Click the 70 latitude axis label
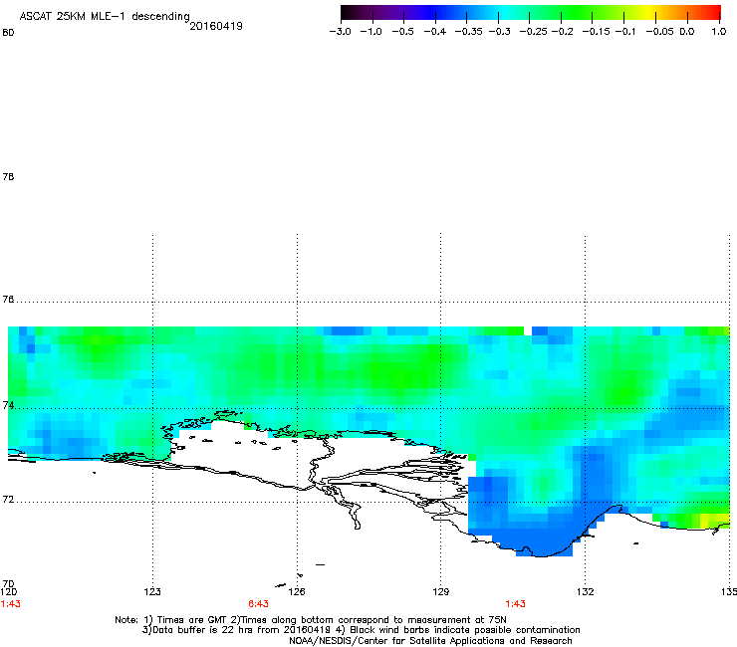737x647 pixels. [x=8, y=584]
